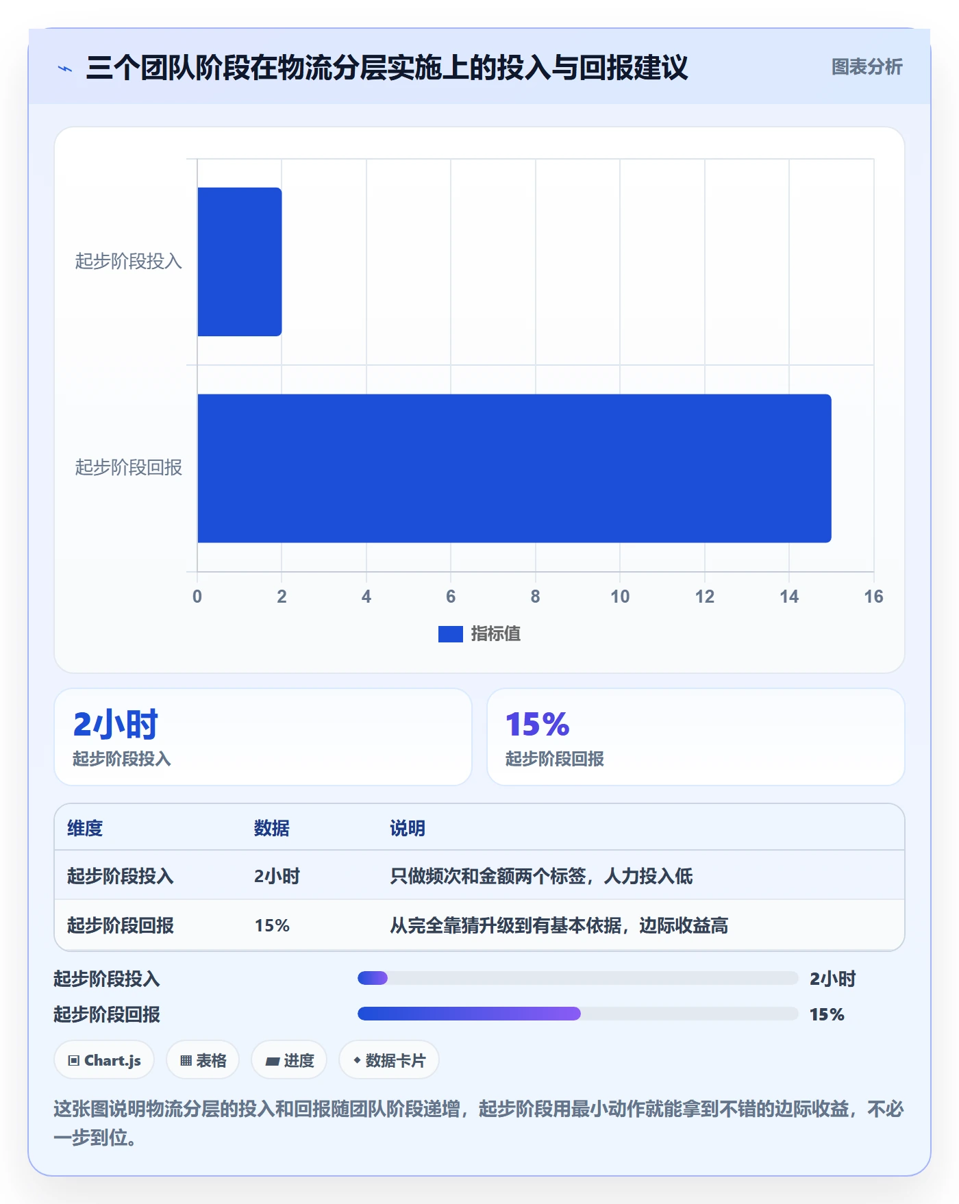
Task: Click the 图表分析 label in header
Action: tap(867, 67)
